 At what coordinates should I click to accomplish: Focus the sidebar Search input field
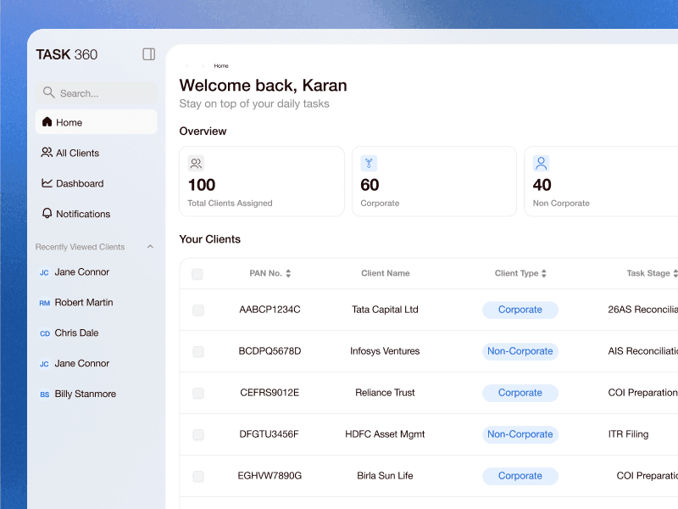tap(96, 92)
